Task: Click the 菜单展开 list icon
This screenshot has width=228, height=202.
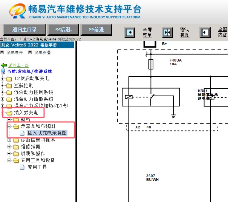Action: [x=2, y=52]
